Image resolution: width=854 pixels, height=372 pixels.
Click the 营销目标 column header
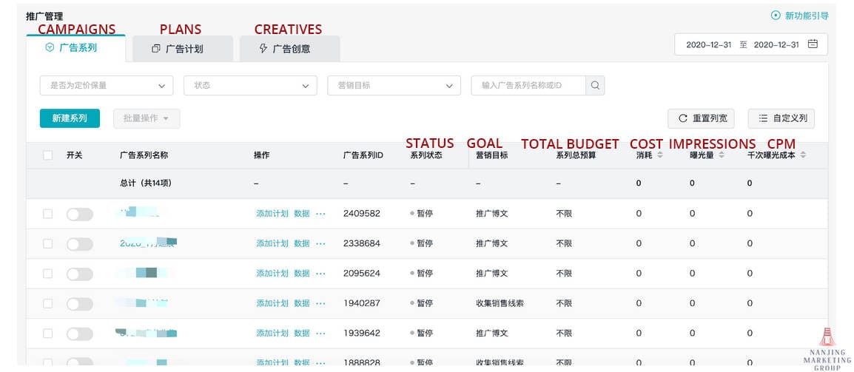pyautogui.click(x=492, y=155)
